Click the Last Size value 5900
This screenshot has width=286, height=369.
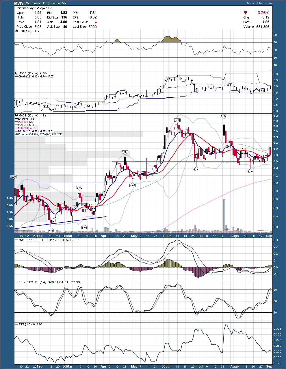coord(92,27)
